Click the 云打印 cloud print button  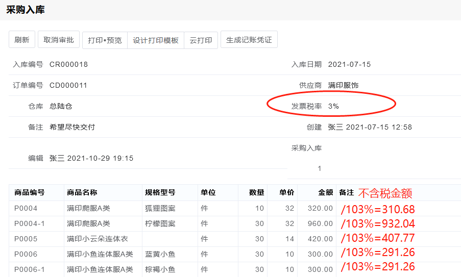201,40
